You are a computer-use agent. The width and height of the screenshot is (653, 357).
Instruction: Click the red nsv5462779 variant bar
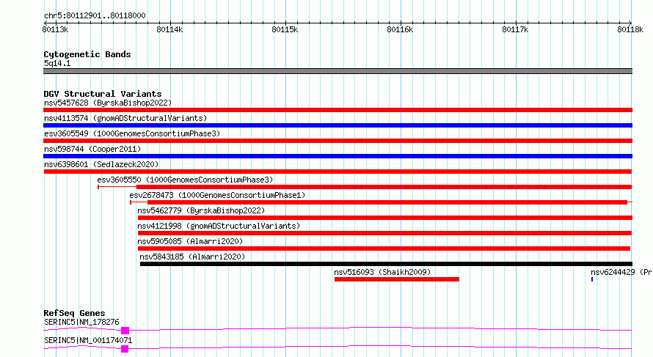click(x=385, y=218)
